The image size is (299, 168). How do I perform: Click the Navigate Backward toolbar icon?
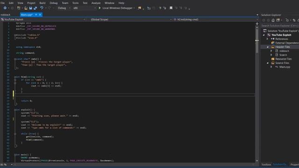point(5,8)
